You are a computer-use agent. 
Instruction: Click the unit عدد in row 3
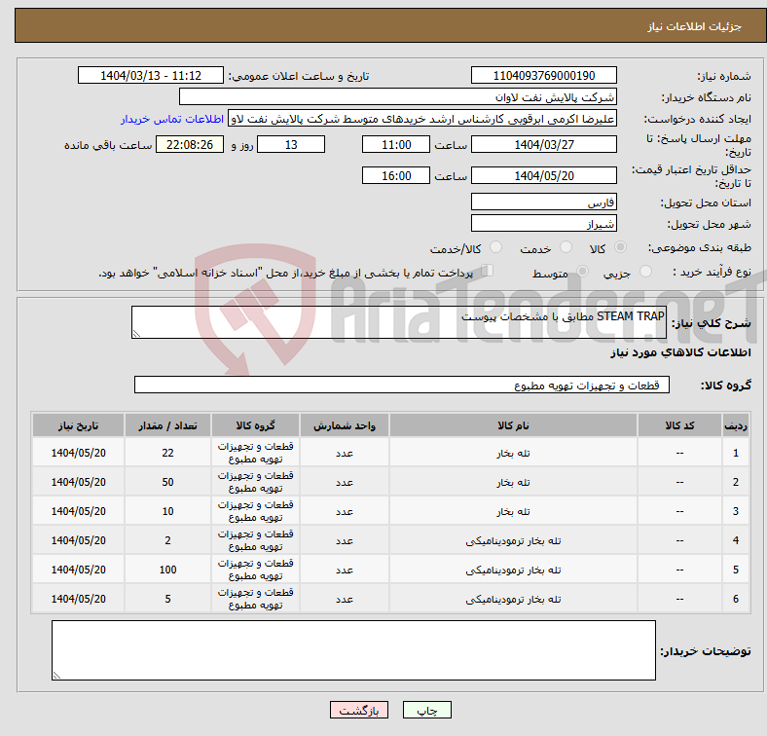tap(345, 511)
